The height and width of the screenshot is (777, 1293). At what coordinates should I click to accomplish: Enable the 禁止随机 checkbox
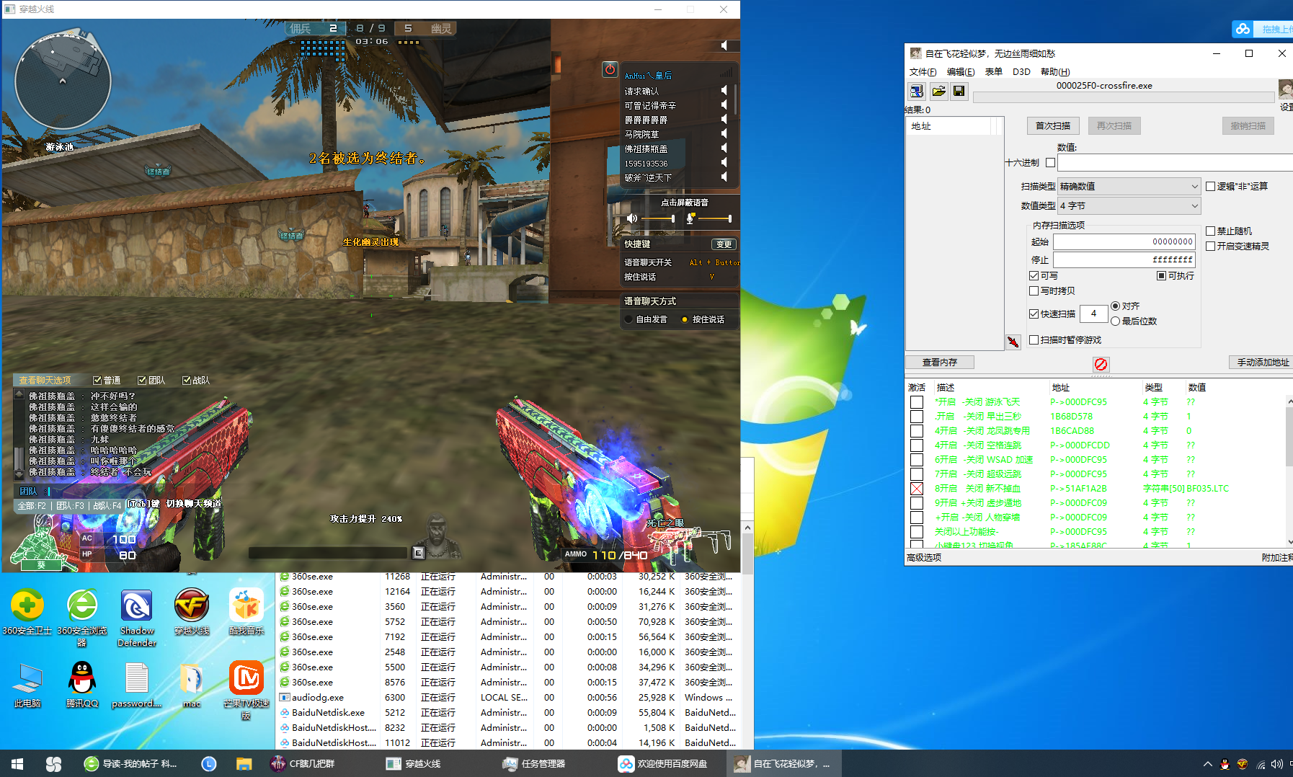tap(1210, 231)
